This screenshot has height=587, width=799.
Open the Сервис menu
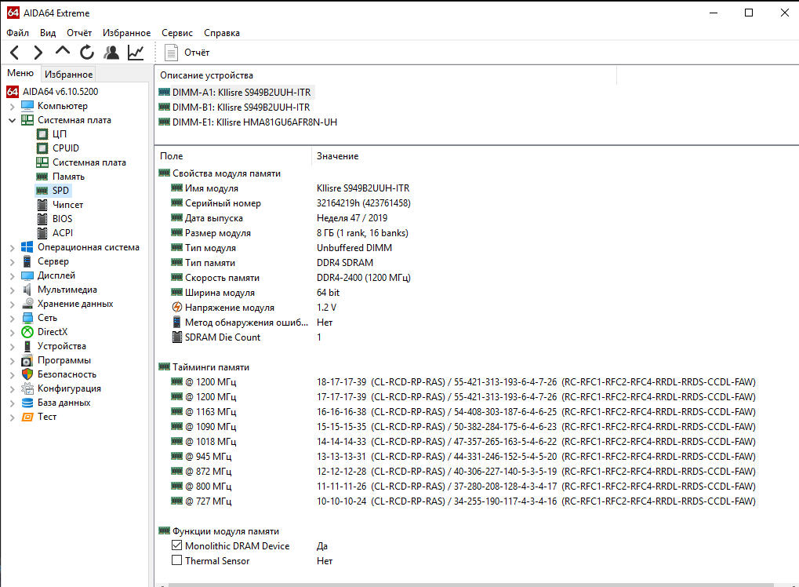[177, 33]
